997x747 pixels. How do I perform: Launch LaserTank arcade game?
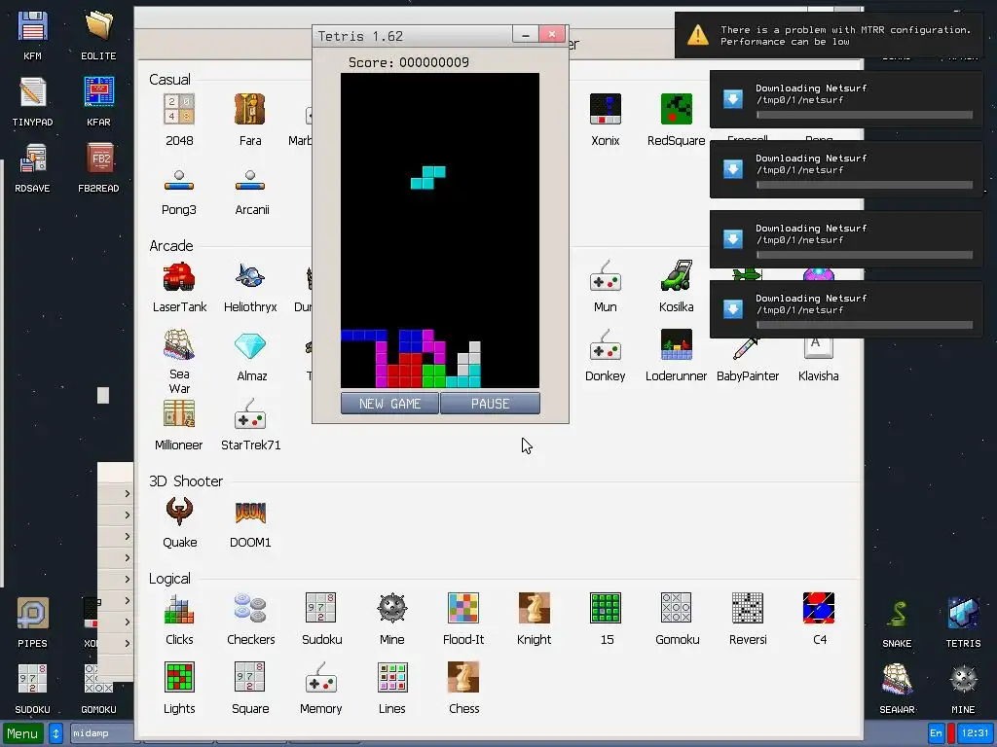(x=179, y=277)
